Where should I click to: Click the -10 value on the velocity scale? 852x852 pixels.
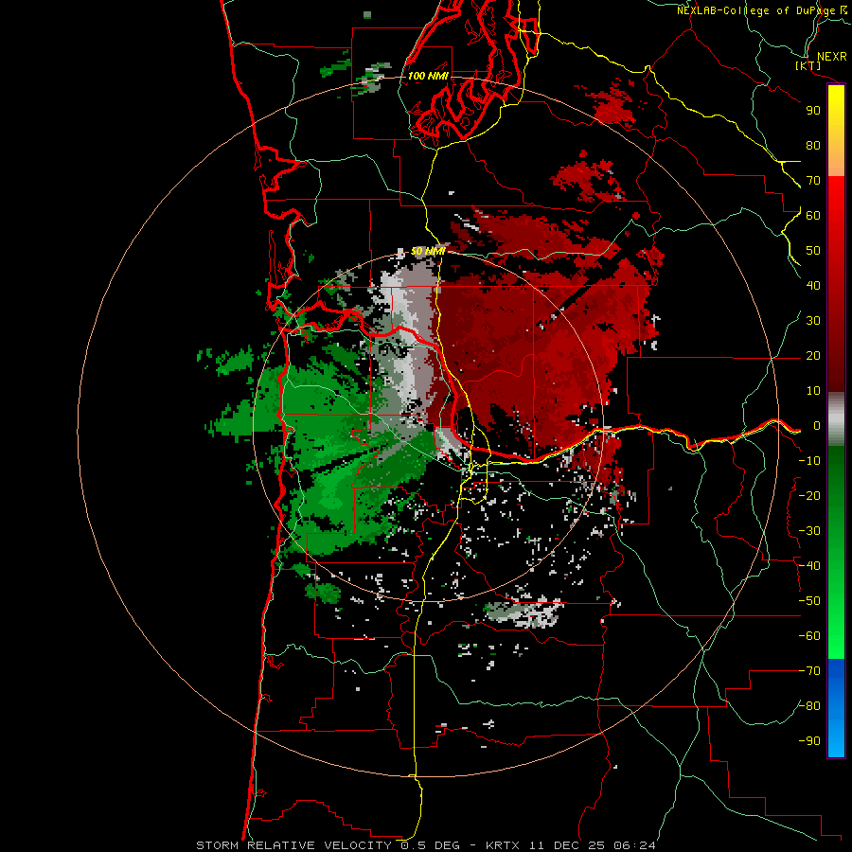809,461
